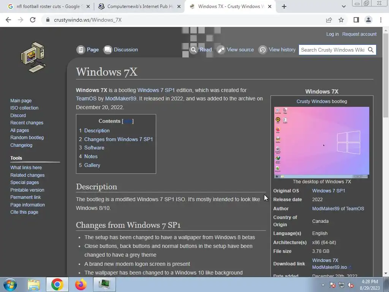Open Permanent link tool
Image resolution: width=389 pixels, height=292 pixels.
coord(25,197)
